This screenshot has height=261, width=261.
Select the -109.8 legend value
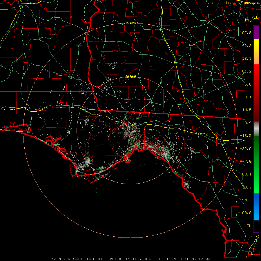pos(244,213)
